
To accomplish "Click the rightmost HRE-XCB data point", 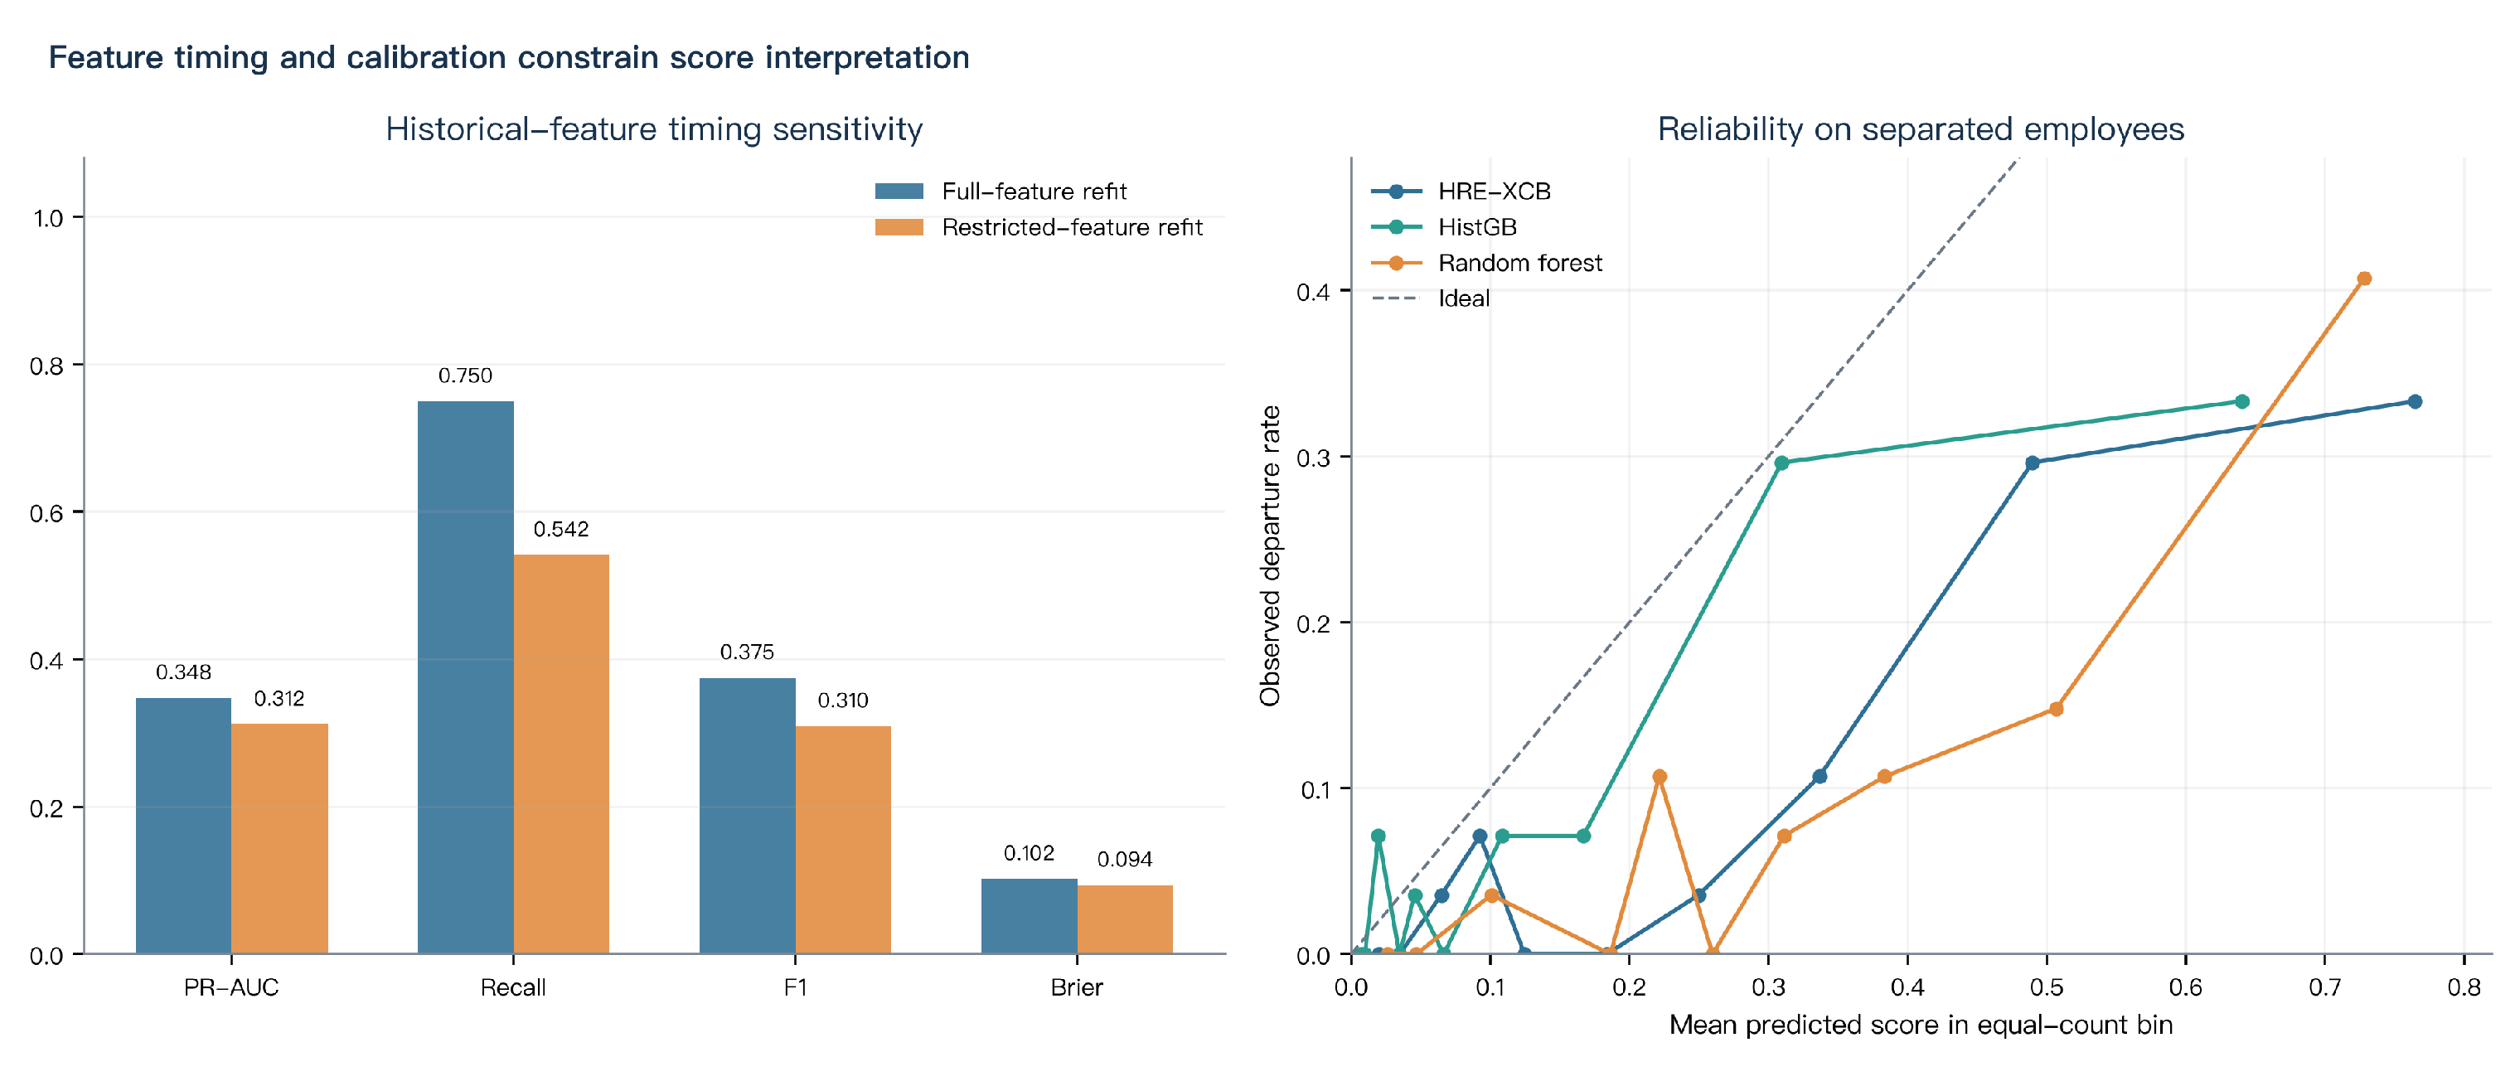I will point(2415,401).
